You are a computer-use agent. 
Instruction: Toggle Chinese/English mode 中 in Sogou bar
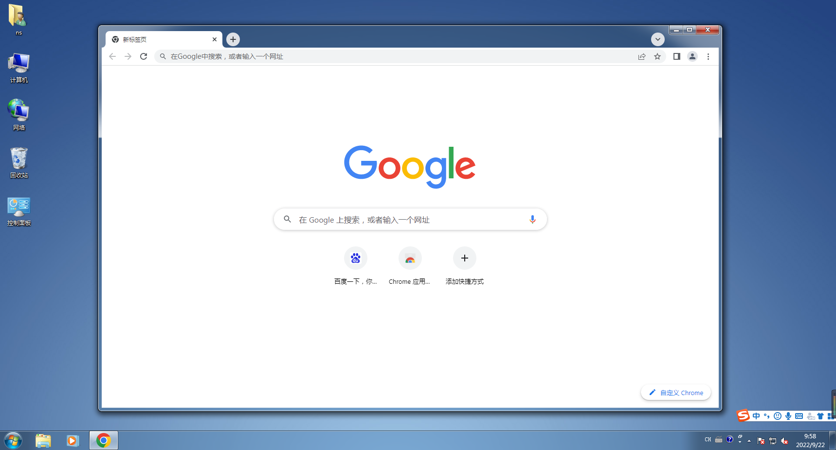(x=756, y=416)
